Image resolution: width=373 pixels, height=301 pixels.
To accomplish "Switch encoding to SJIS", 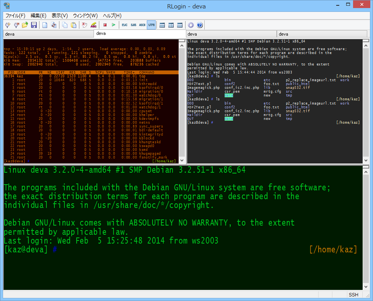I will (133, 25).
